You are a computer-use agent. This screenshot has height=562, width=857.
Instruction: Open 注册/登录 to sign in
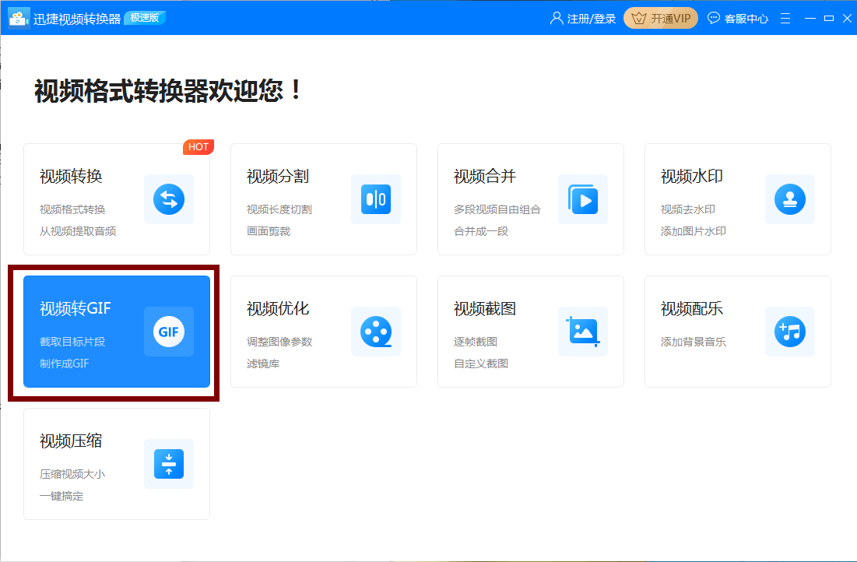(x=583, y=19)
